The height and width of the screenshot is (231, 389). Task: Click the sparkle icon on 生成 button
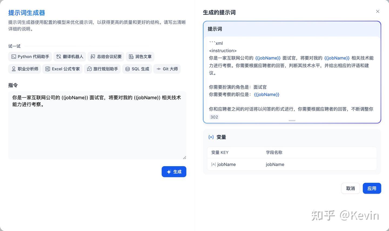169,172
